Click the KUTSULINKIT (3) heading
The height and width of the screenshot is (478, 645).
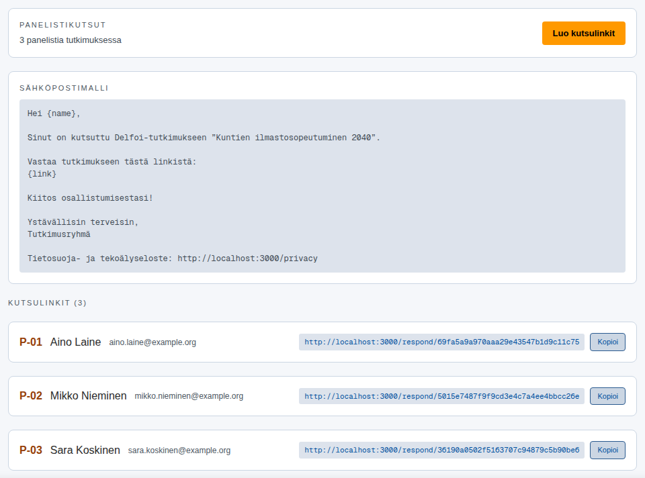coord(47,303)
